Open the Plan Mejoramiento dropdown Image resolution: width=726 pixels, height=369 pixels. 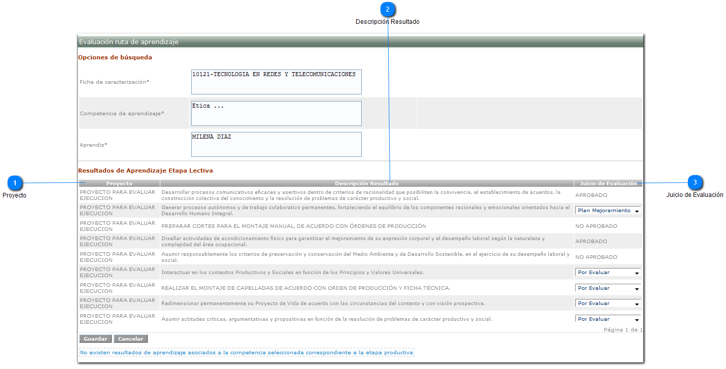click(x=608, y=211)
